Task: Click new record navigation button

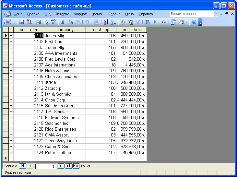Action: (x=76, y=166)
